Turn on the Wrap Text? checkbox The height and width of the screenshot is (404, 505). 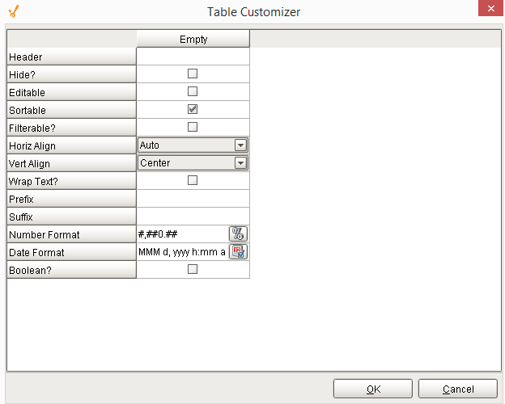[193, 180]
